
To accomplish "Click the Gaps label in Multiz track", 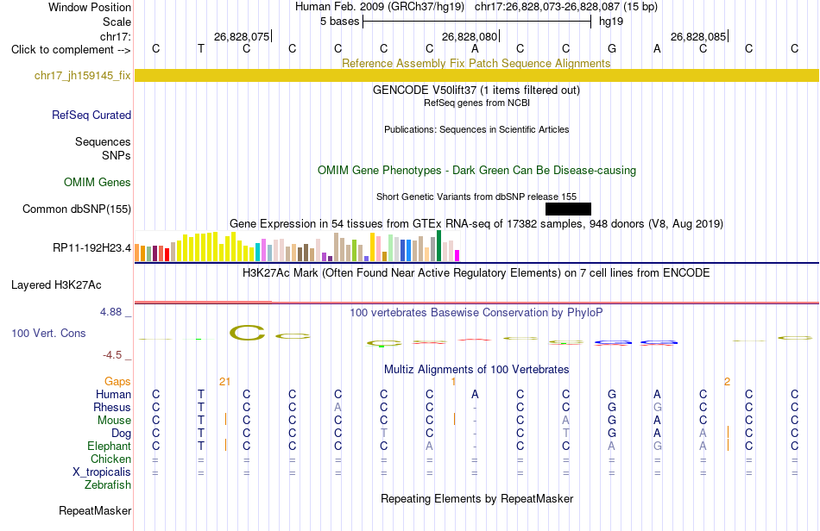I will point(117,382).
